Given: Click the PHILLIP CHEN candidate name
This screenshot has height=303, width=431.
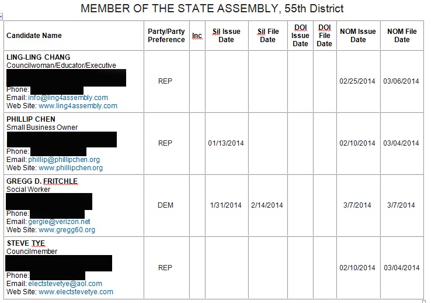Looking at the screenshot, I should [31, 119].
